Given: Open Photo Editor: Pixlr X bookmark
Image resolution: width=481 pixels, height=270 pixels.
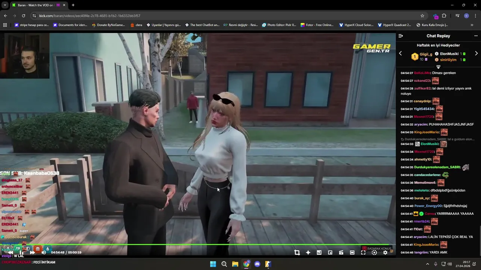Looking at the screenshot, I should pyautogui.click(x=279, y=25).
